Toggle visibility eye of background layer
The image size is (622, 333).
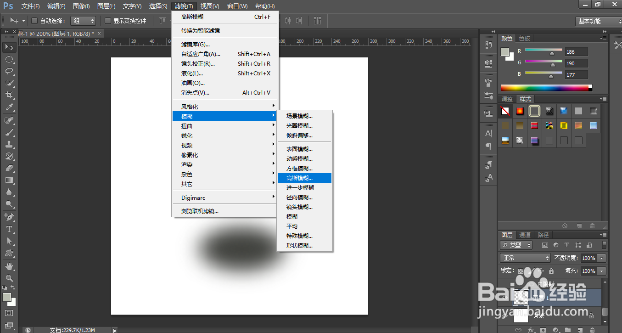click(x=504, y=316)
